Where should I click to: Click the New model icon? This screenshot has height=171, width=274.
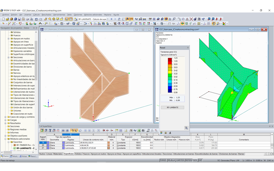click(3, 19)
